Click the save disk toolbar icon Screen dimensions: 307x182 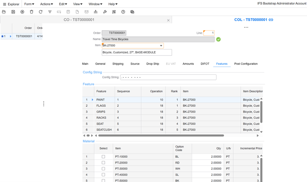pos(13,12)
